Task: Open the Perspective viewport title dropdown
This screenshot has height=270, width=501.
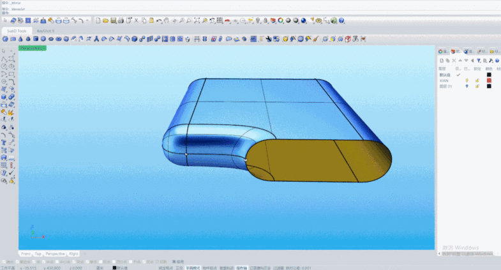Action: (x=33, y=48)
